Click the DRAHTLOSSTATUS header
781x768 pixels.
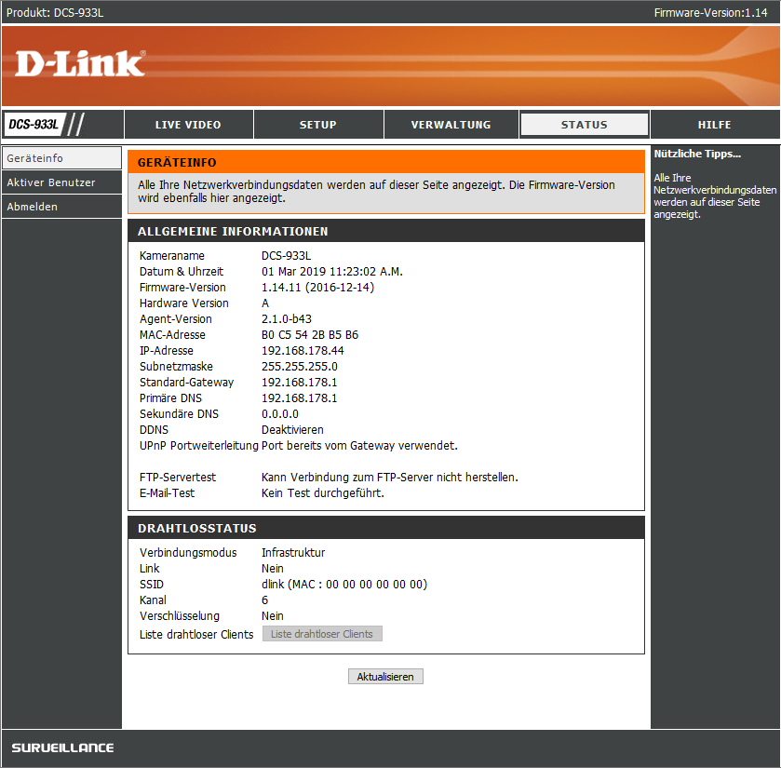coord(386,528)
